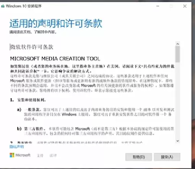The width and height of the screenshot is (195, 169).
Task: Click clause b) 第三方软件 in the license
Action: click(x=31, y=129)
